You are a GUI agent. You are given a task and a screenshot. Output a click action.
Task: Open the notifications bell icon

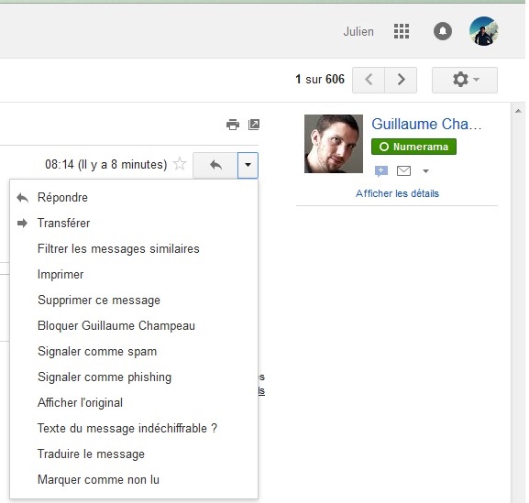443,31
